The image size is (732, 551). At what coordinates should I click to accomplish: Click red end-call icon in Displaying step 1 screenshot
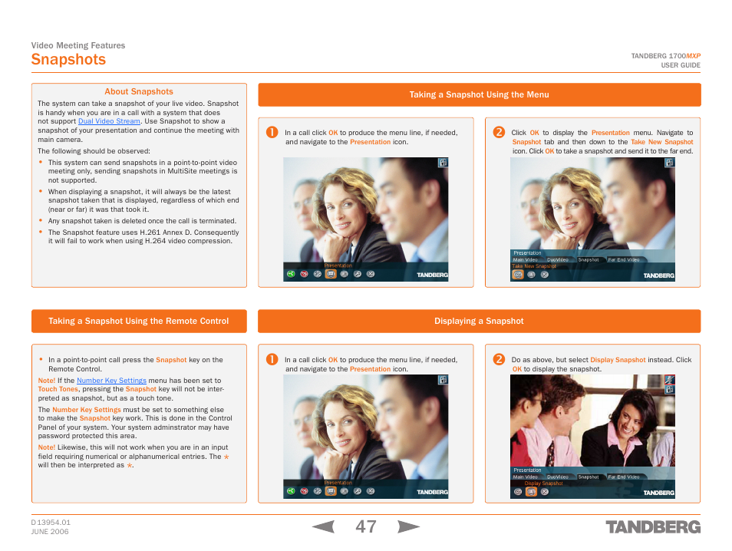(304, 491)
